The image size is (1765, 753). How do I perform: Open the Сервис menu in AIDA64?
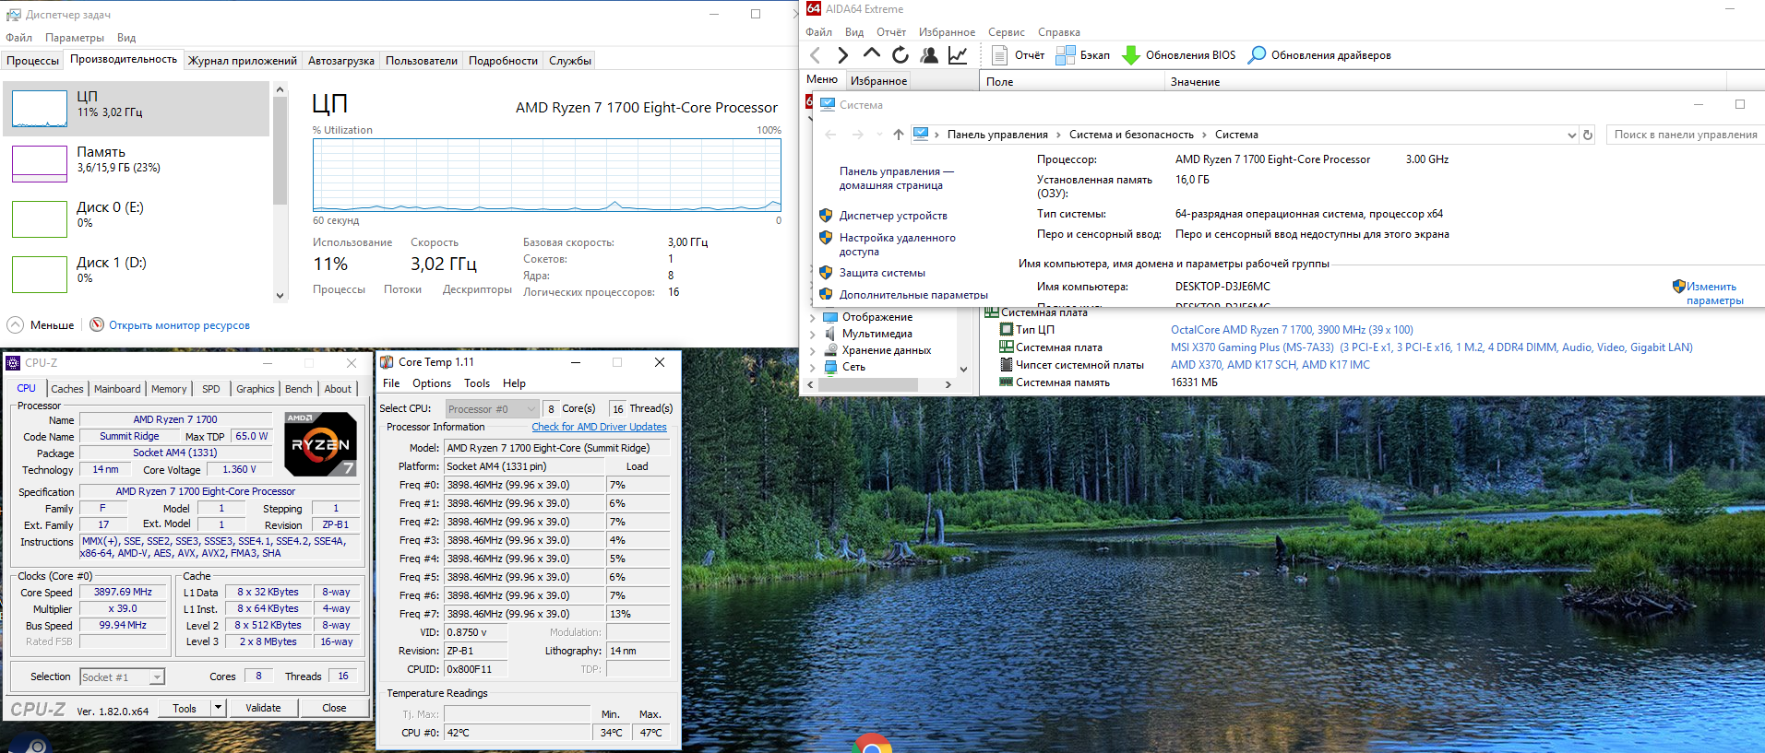pyautogui.click(x=1007, y=32)
